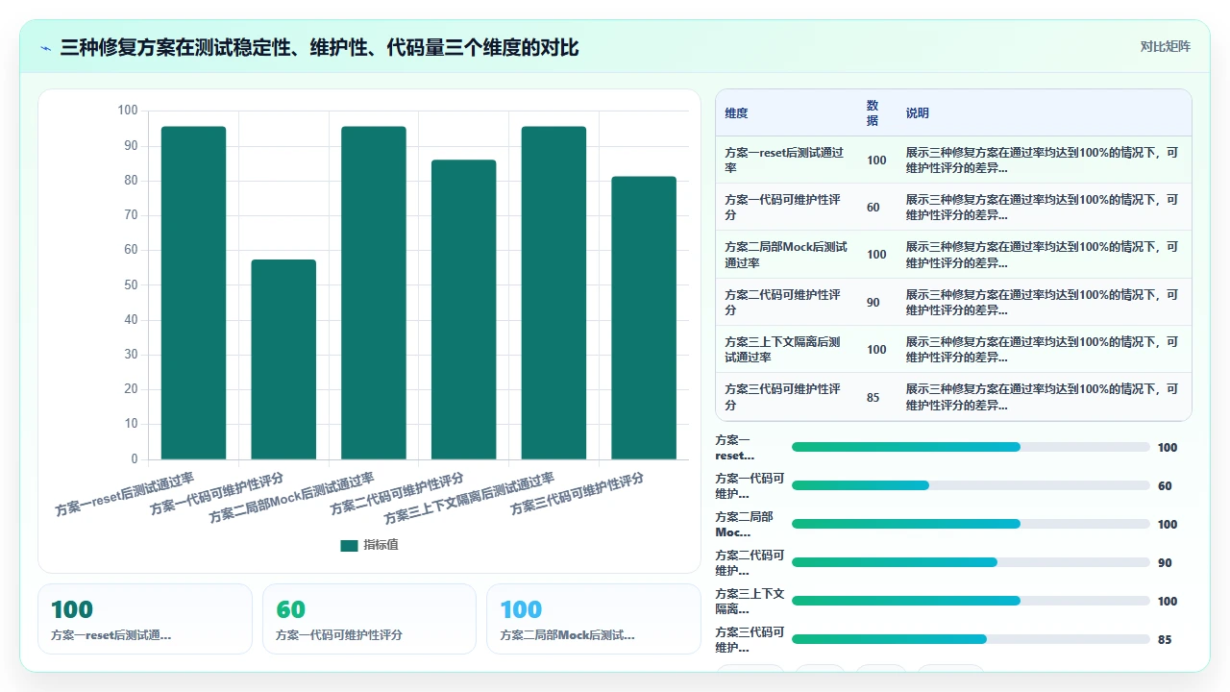Click the 方案一代码可维护… progress bar
This screenshot has height=692, width=1230.
tap(971, 485)
